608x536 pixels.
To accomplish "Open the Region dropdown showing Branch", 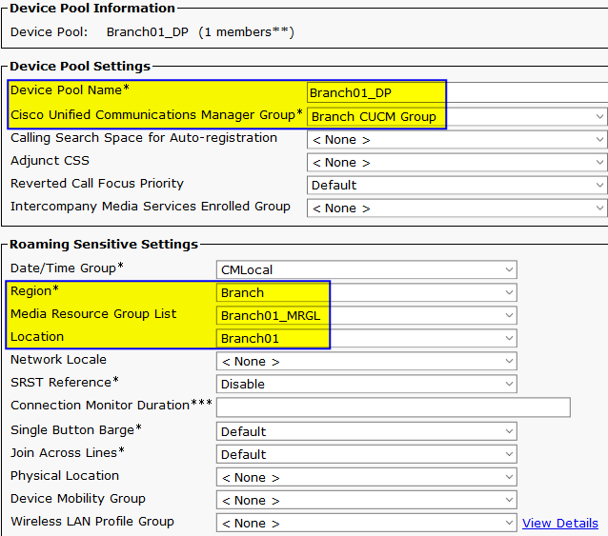I will point(367,292).
